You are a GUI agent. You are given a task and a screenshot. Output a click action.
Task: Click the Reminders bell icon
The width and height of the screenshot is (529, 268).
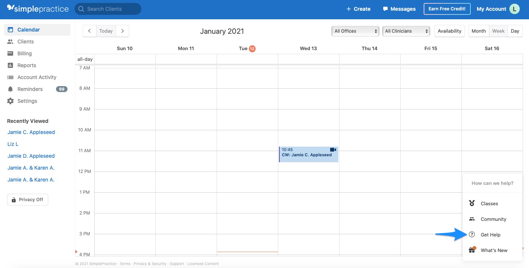click(10, 89)
